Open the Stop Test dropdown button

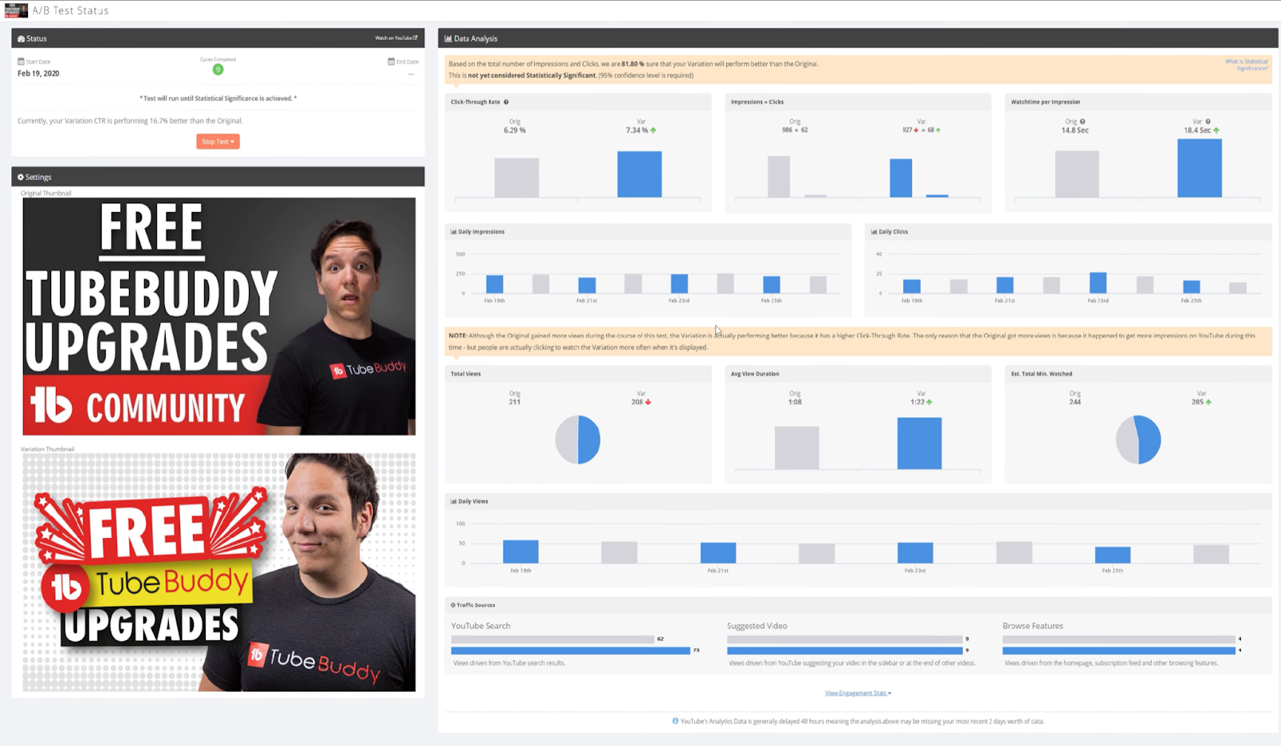click(x=218, y=142)
